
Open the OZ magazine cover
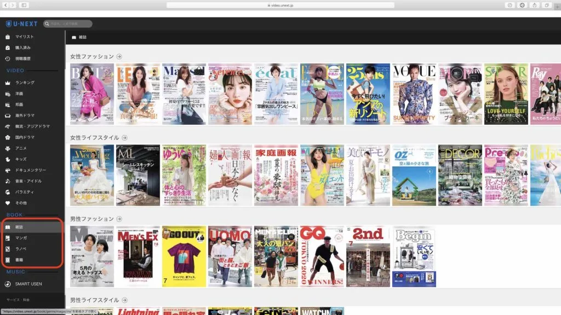(x=414, y=176)
